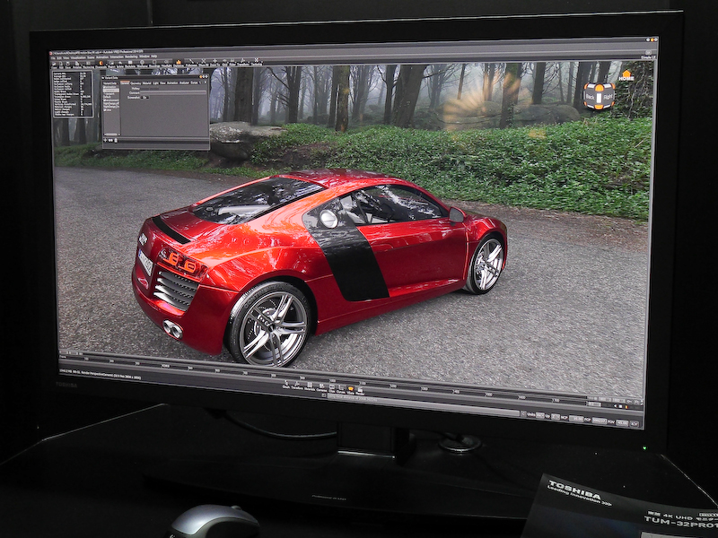Open the Rendering menu
This screenshot has width=718, height=538.
tap(131, 56)
